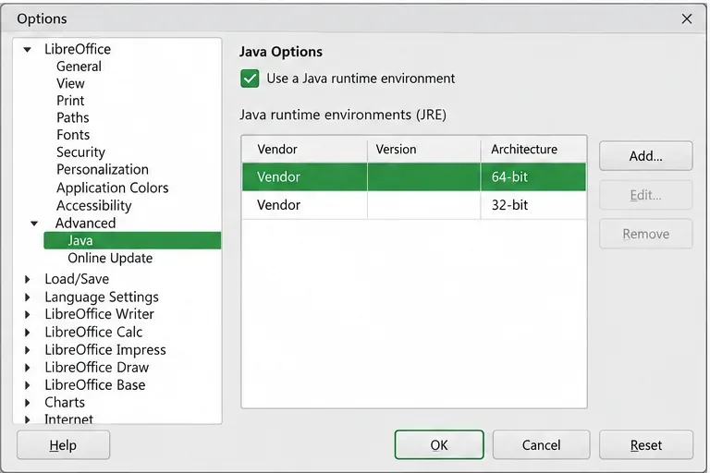Open the Online Update page
The image size is (710, 473).
click(x=110, y=258)
